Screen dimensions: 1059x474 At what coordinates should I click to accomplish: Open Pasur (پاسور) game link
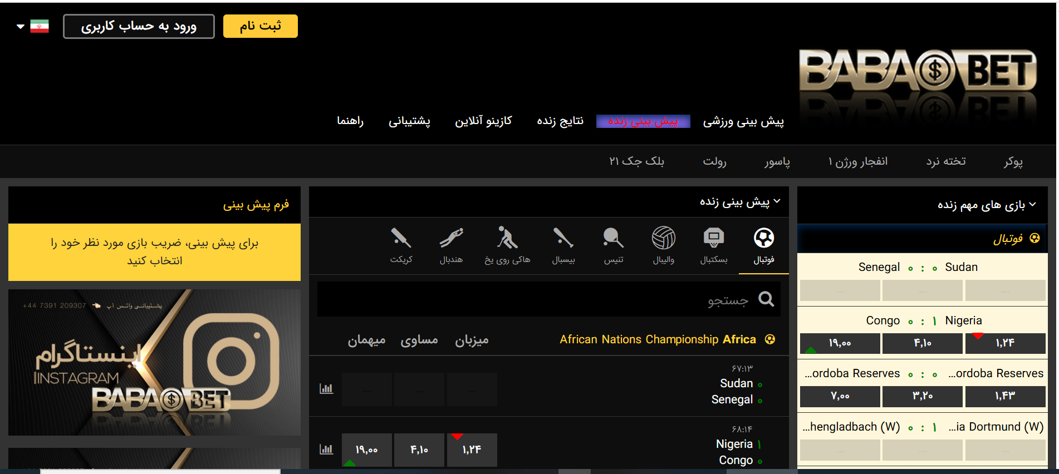[777, 161]
